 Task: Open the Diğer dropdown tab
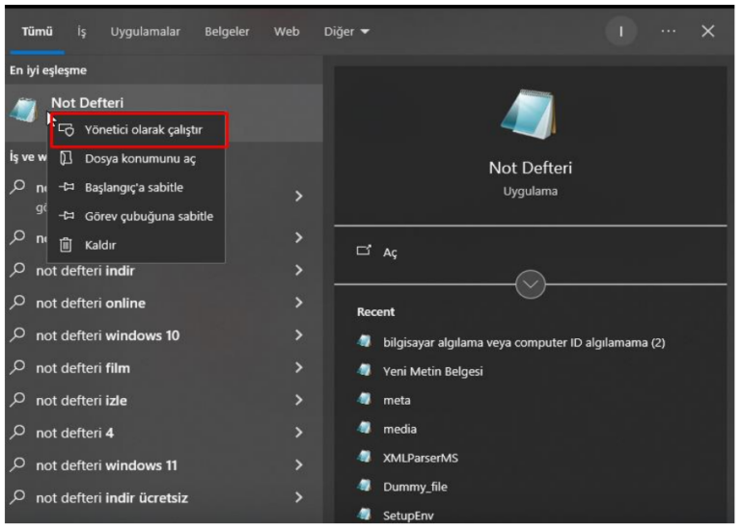[346, 32]
